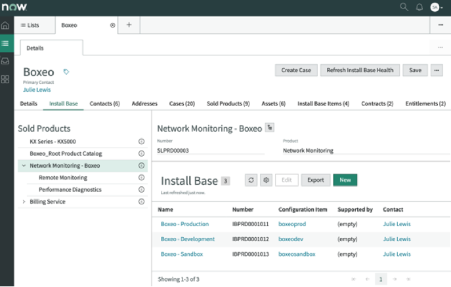
Task: Expand the Billing Service node
Action: pos(24,202)
